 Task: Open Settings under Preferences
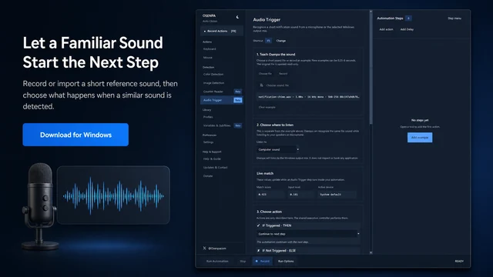pyautogui.click(x=209, y=142)
